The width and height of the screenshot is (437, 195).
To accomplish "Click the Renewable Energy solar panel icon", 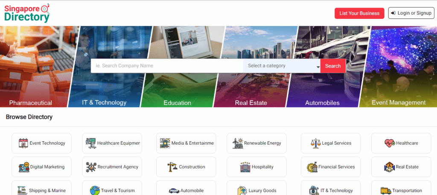I will [238, 143].
